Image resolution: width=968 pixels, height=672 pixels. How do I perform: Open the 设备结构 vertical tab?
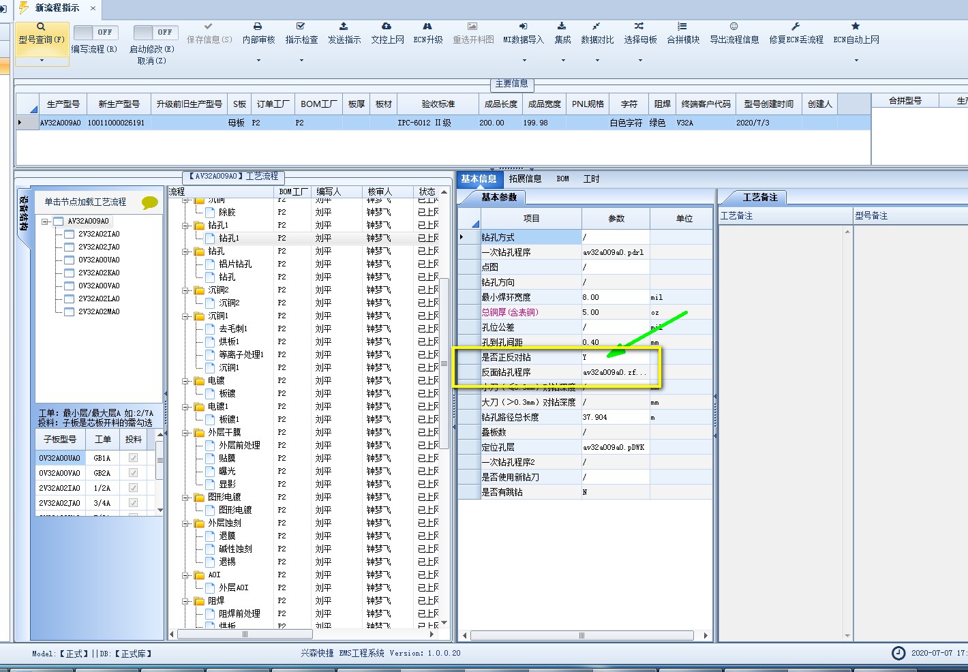pyautogui.click(x=23, y=214)
